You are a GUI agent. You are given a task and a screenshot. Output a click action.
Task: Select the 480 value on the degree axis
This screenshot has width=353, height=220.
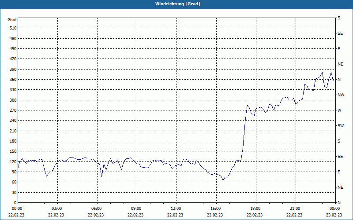coord(13,38)
